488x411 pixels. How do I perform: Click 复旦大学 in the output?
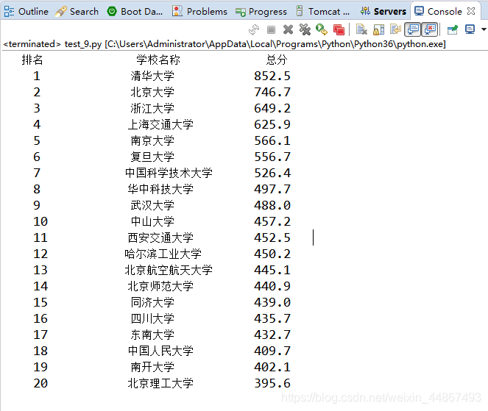[x=152, y=157]
